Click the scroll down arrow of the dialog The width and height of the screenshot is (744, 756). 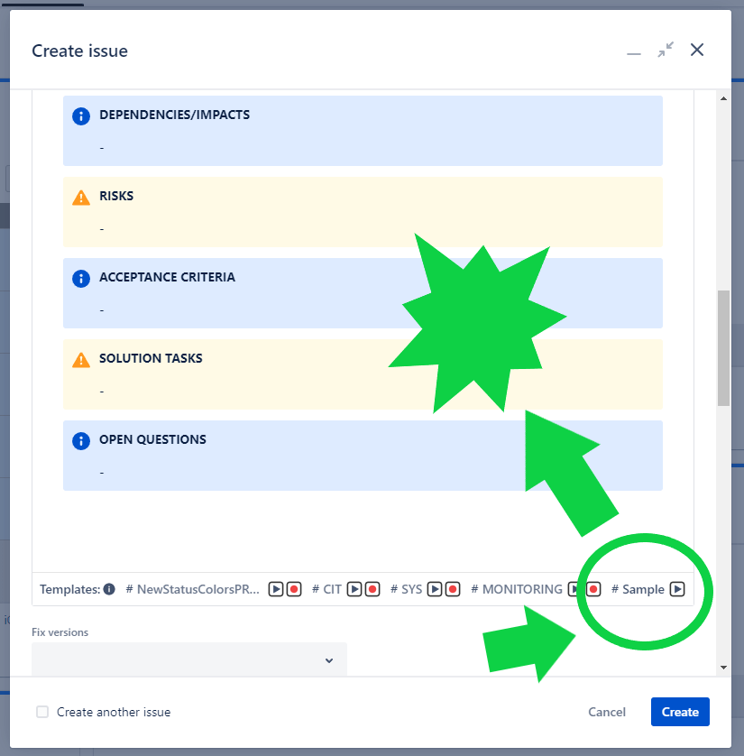pyautogui.click(x=723, y=667)
